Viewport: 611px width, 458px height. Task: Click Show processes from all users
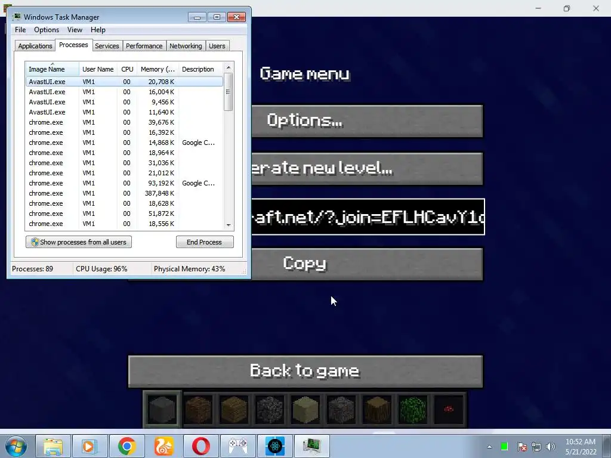click(79, 242)
